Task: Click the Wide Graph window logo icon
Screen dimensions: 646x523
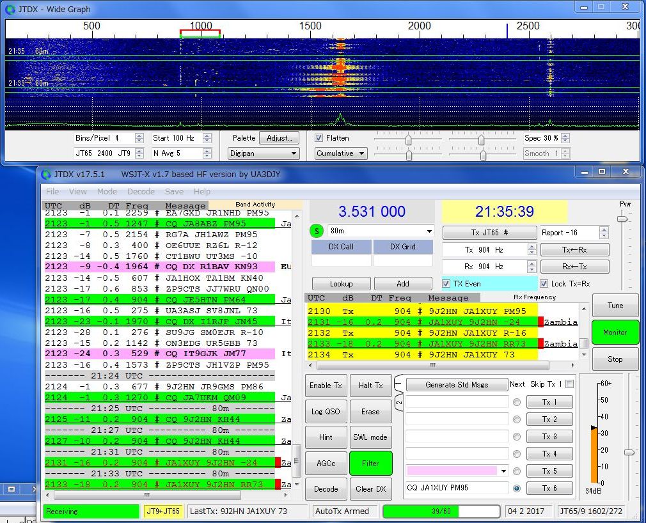Action: (x=11, y=9)
